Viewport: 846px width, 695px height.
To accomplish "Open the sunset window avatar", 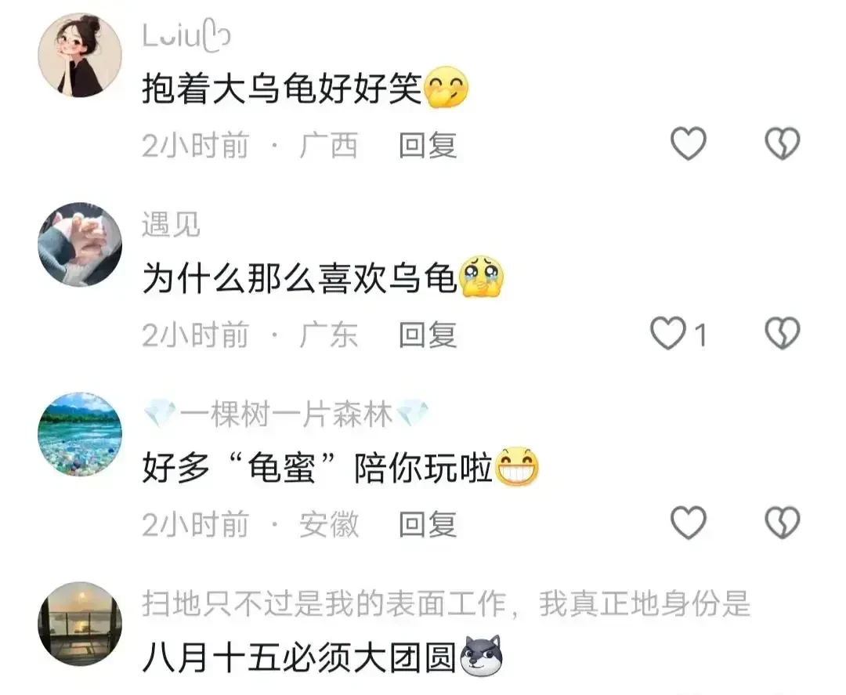I will coord(80,624).
